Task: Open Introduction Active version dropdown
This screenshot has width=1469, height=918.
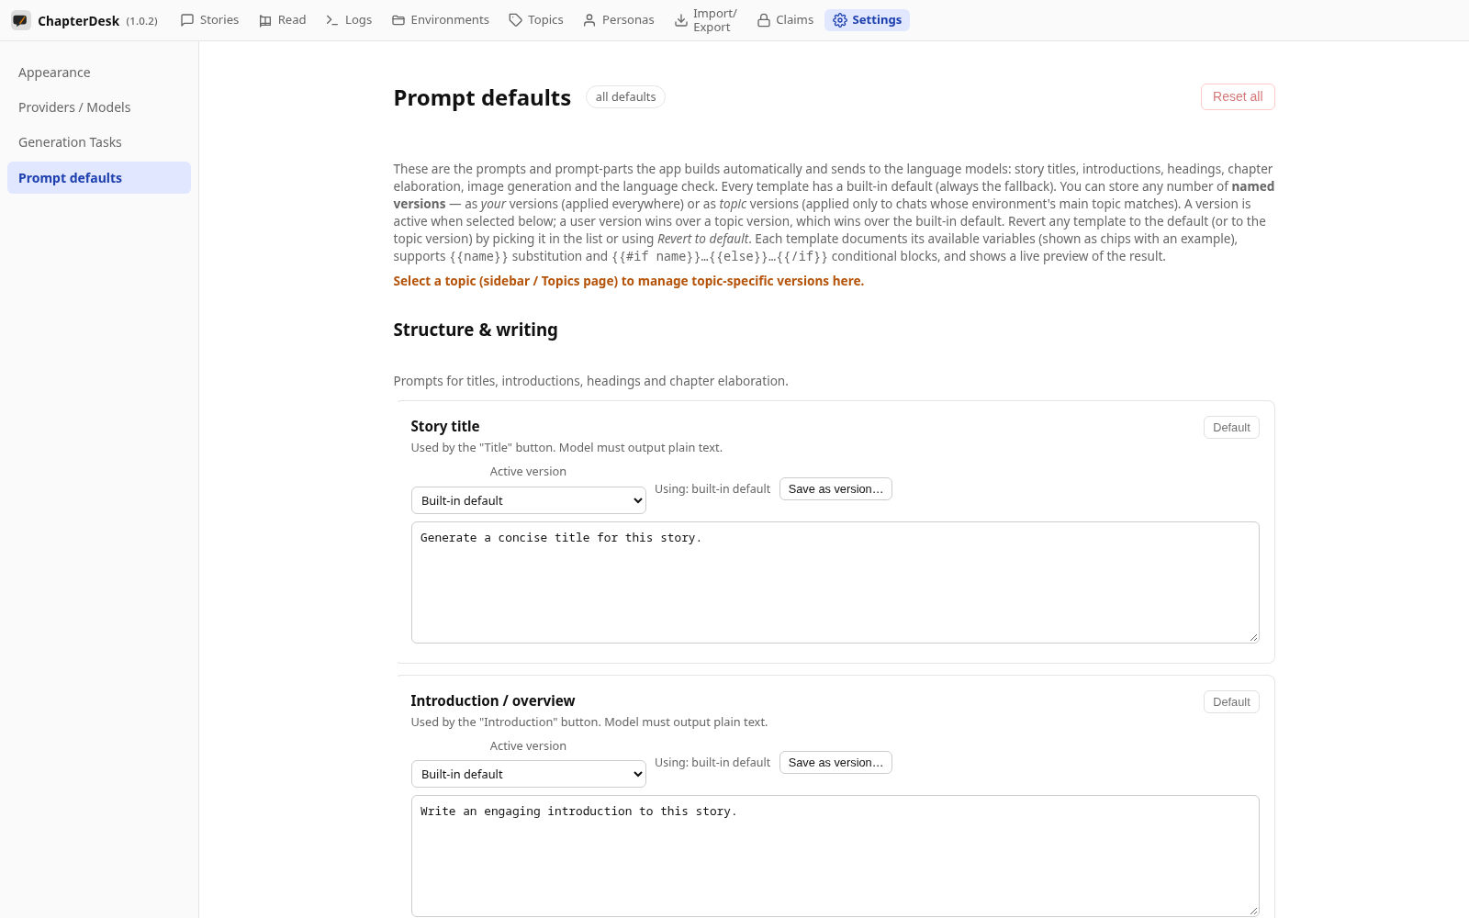Action: (x=529, y=774)
